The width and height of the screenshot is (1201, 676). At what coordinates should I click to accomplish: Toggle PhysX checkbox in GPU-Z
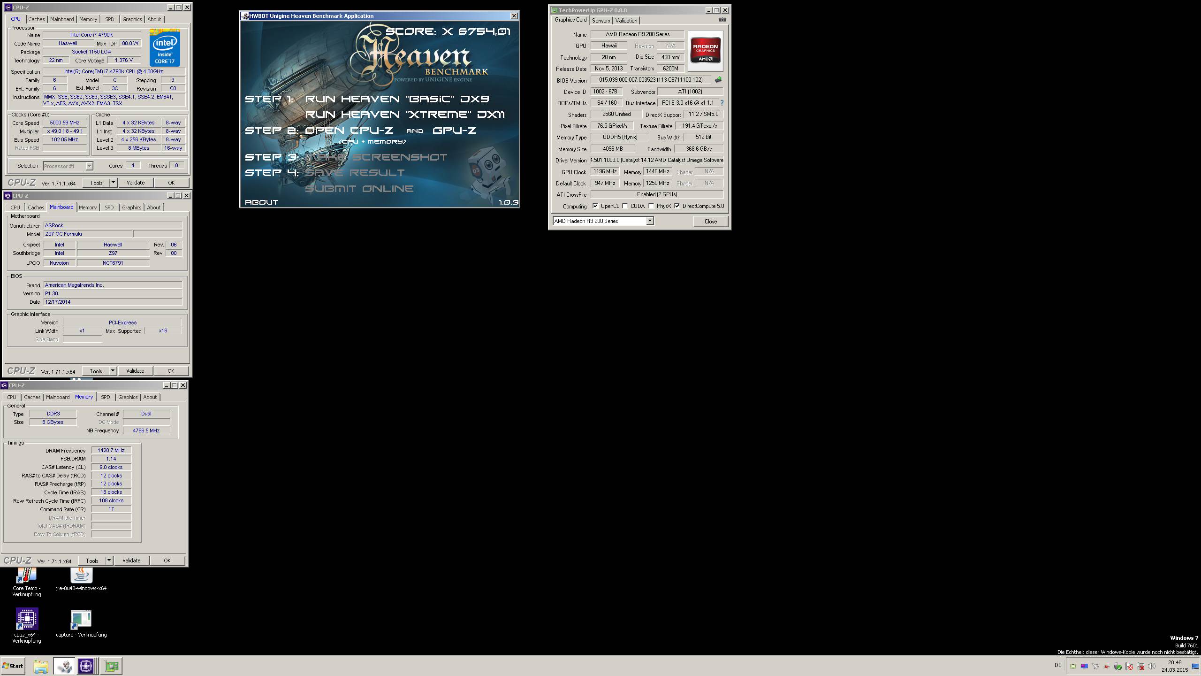[651, 206]
